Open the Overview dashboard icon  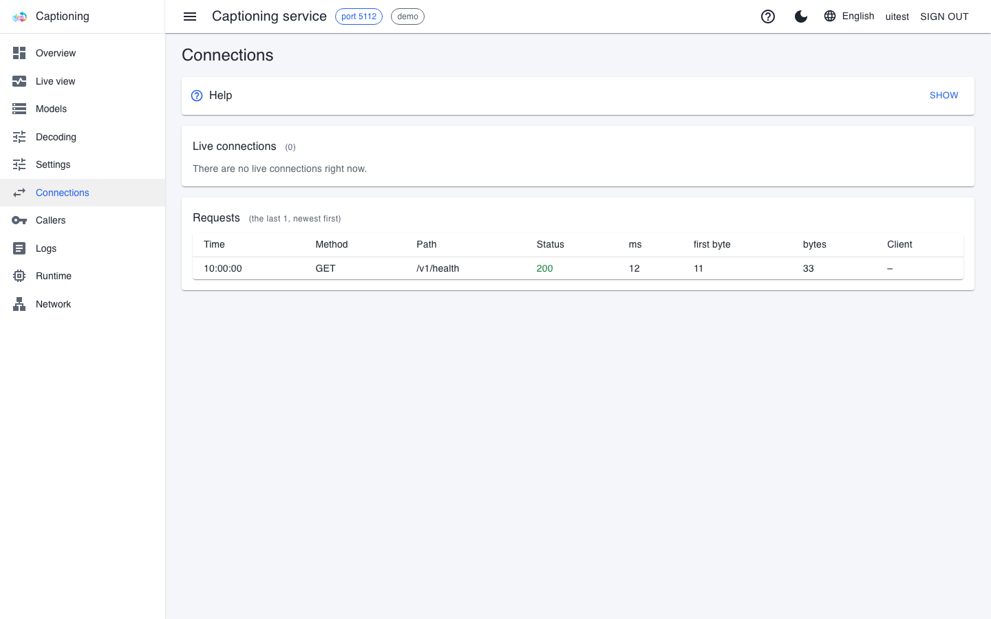[19, 53]
